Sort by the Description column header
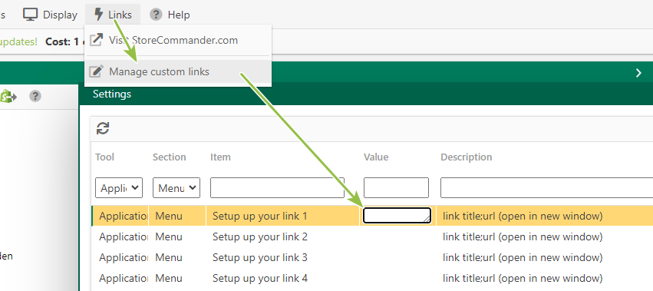653x291 pixels. point(466,157)
